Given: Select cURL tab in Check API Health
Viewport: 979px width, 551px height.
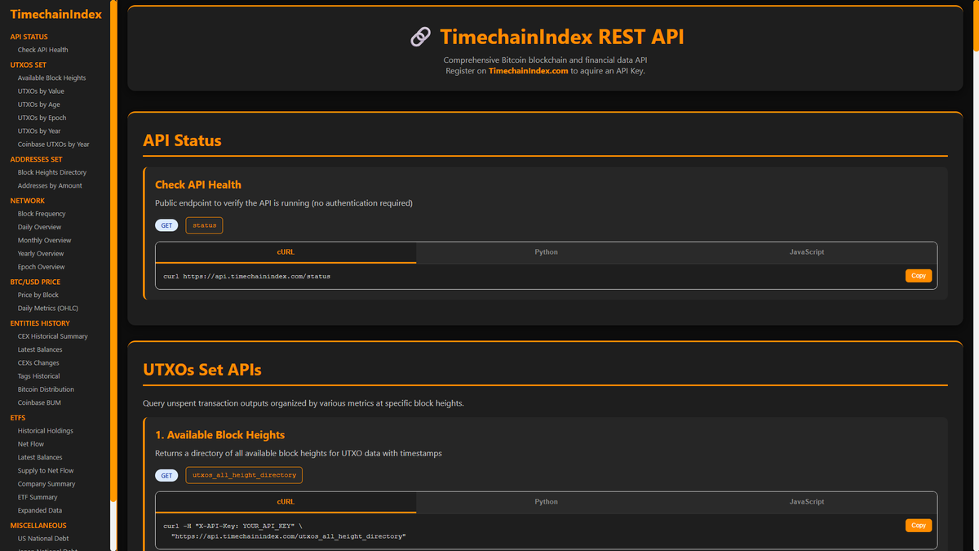Looking at the screenshot, I should click(x=286, y=252).
